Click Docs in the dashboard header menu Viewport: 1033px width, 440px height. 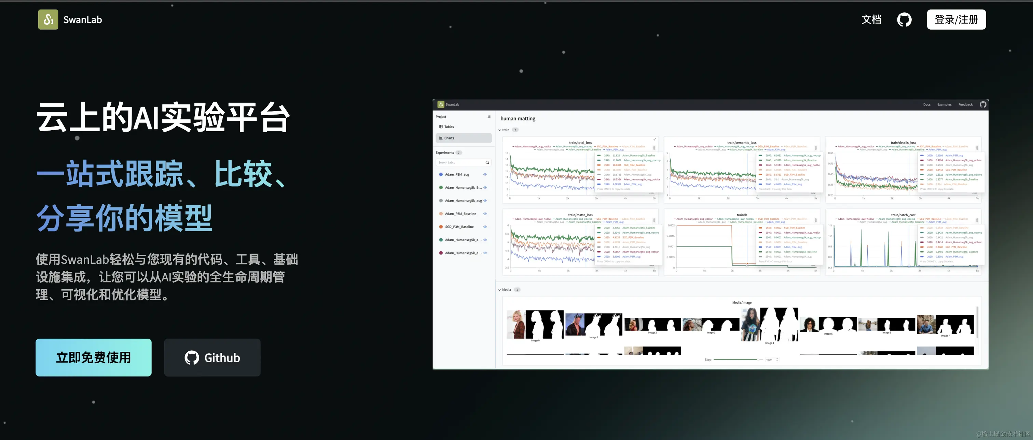[927, 104]
